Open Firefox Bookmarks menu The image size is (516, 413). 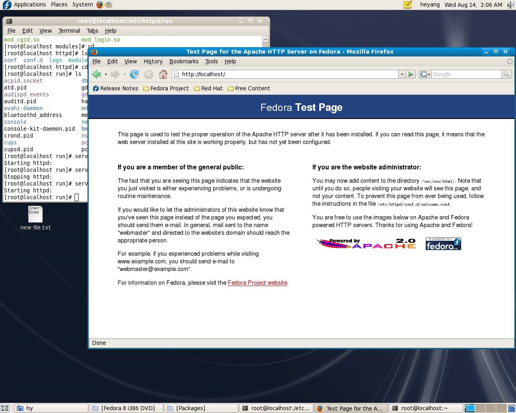(x=184, y=61)
